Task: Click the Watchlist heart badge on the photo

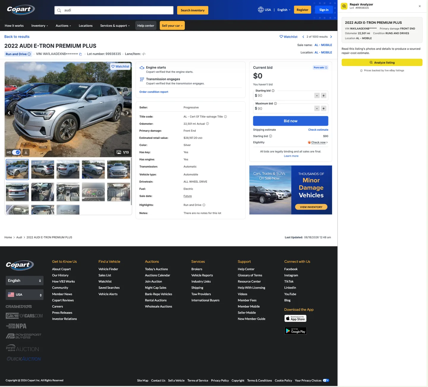Action: pos(120,67)
